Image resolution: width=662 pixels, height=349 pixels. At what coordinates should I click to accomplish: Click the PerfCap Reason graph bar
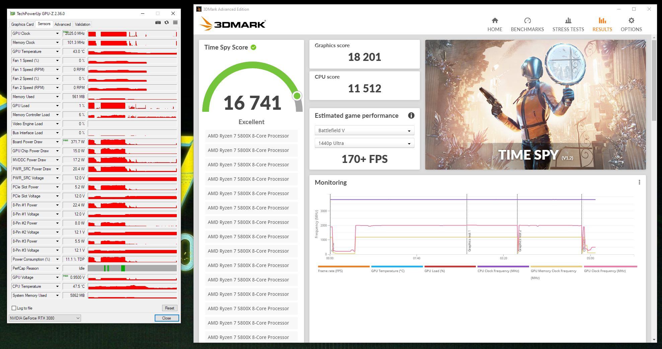click(x=132, y=268)
